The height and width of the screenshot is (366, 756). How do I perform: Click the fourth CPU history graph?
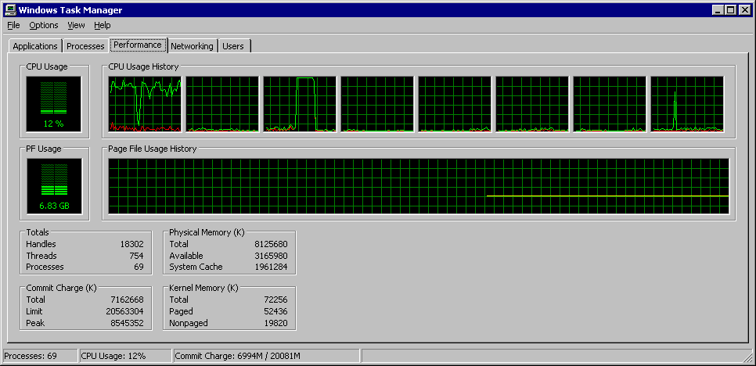tap(377, 103)
